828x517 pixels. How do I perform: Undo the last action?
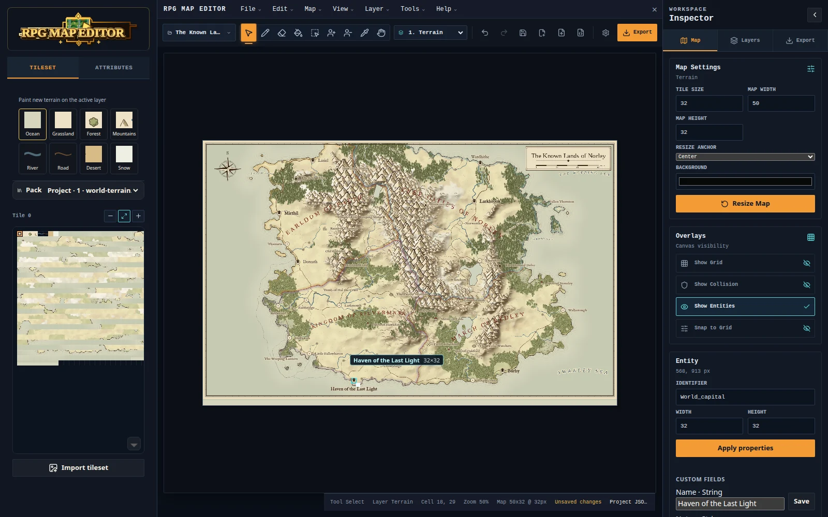click(485, 33)
